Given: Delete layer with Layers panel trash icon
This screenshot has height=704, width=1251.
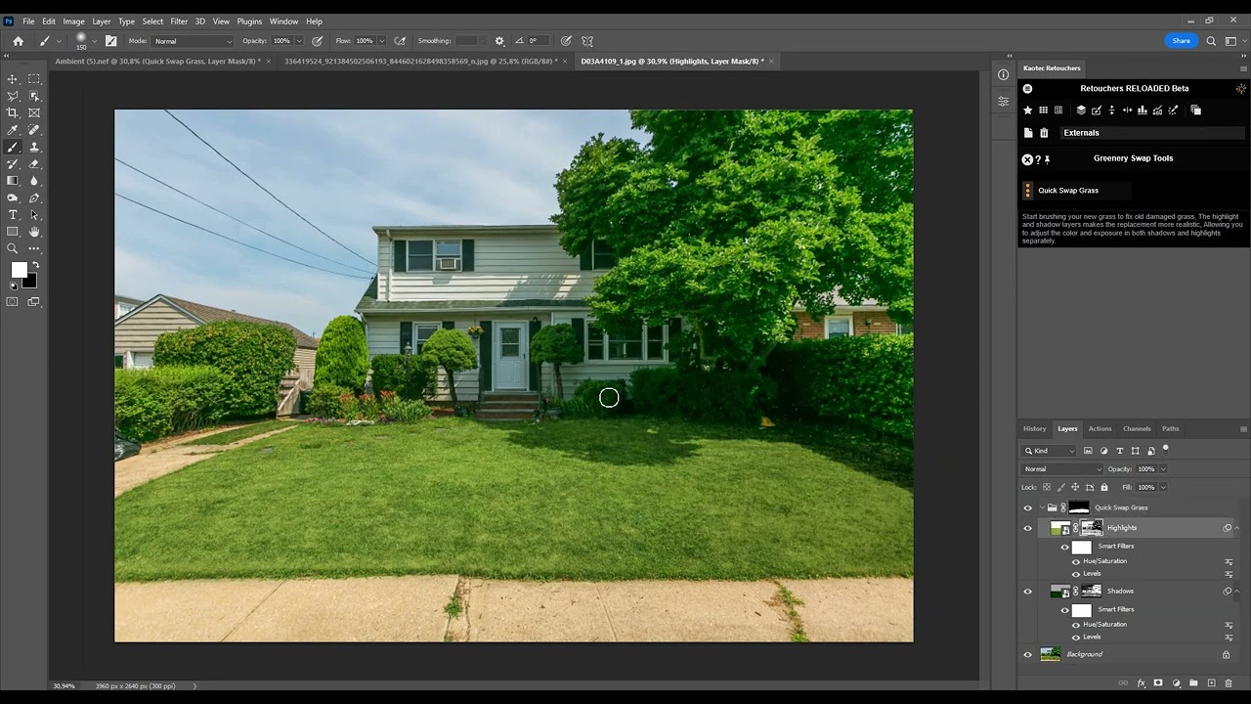Looking at the screenshot, I should 1229,683.
